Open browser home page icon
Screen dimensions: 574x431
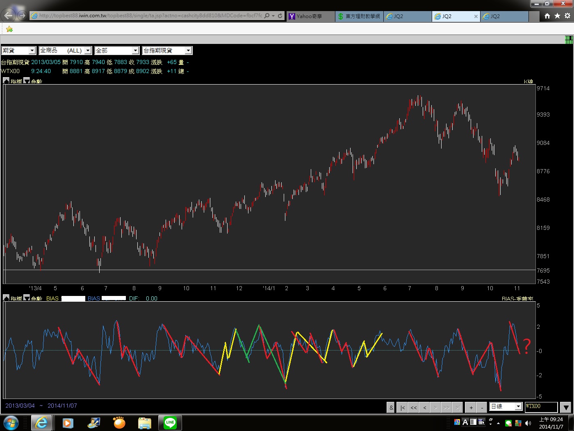547,16
